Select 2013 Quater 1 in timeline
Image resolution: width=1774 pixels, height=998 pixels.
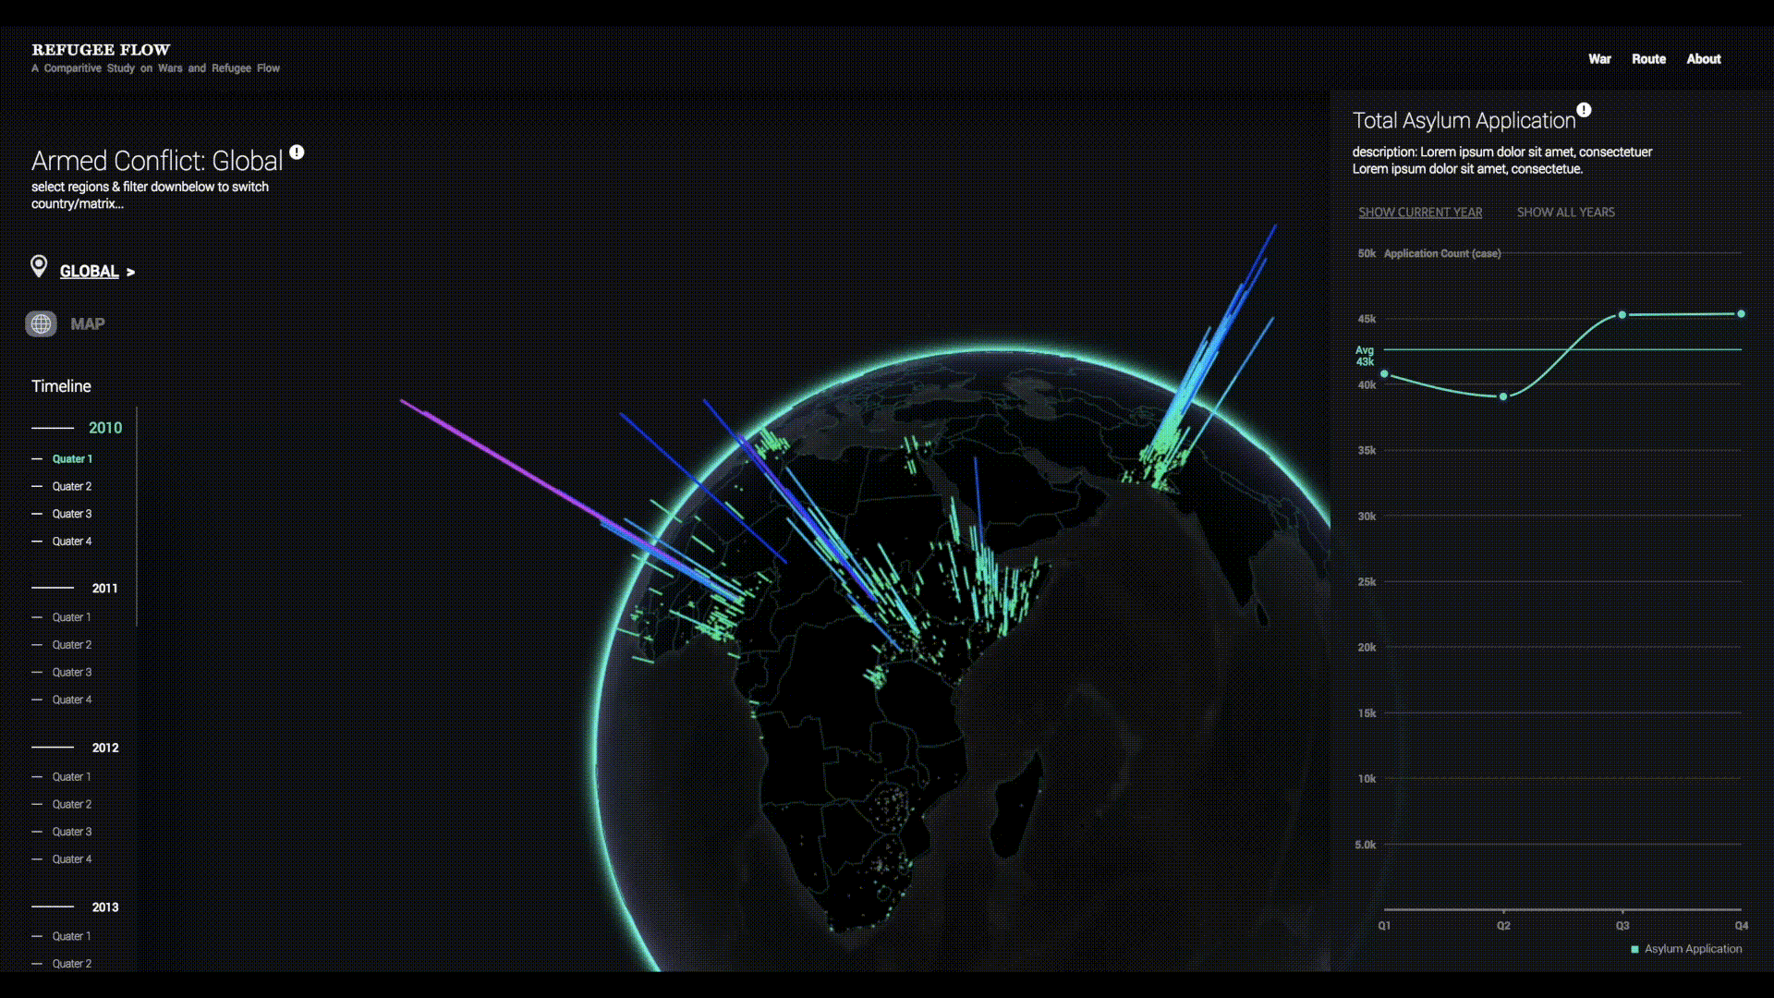pyautogui.click(x=72, y=937)
